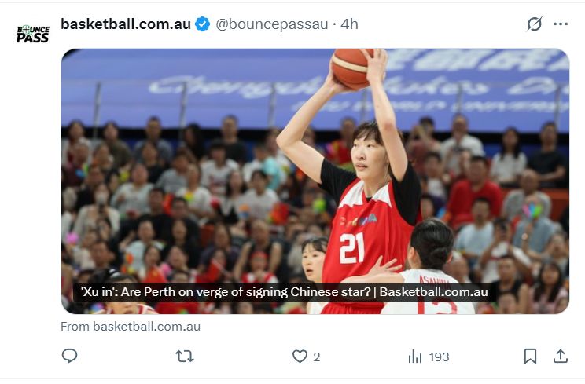Visit the @bouncepassau handle

pos(271,24)
